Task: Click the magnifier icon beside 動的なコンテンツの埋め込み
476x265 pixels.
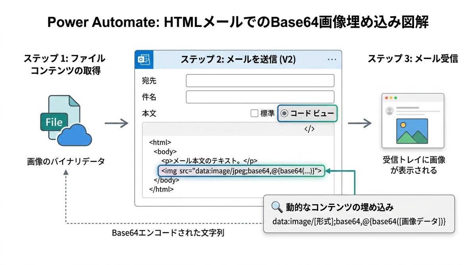Action: tap(276, 207)
